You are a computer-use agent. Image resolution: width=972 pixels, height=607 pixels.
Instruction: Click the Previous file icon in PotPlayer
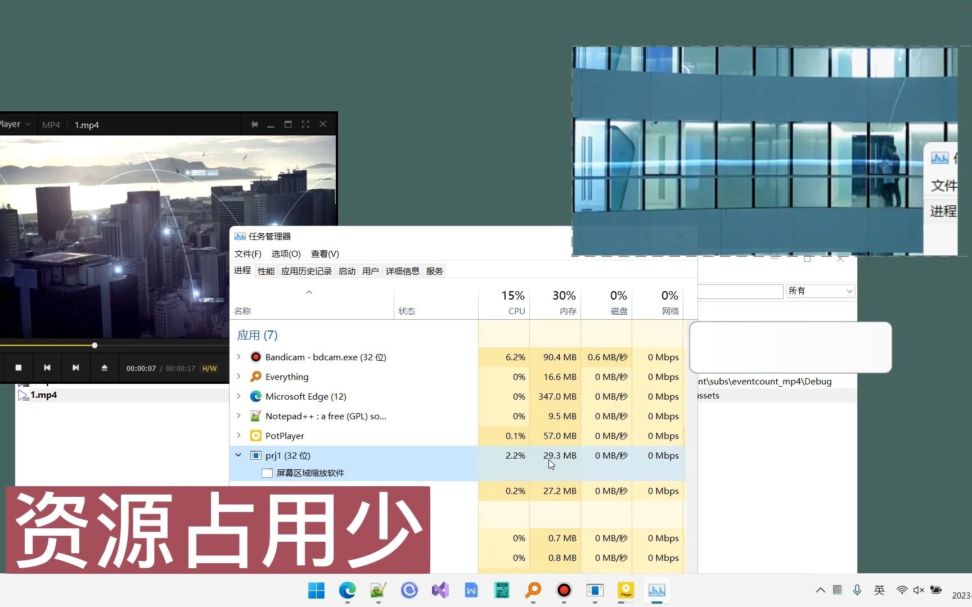tap(47, 368)
